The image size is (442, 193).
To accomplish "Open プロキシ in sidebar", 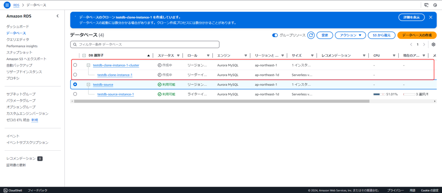I will coord(13,78).
